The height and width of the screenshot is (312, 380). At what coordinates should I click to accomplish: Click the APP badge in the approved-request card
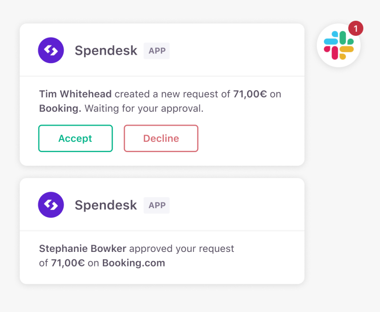[157, 205]
